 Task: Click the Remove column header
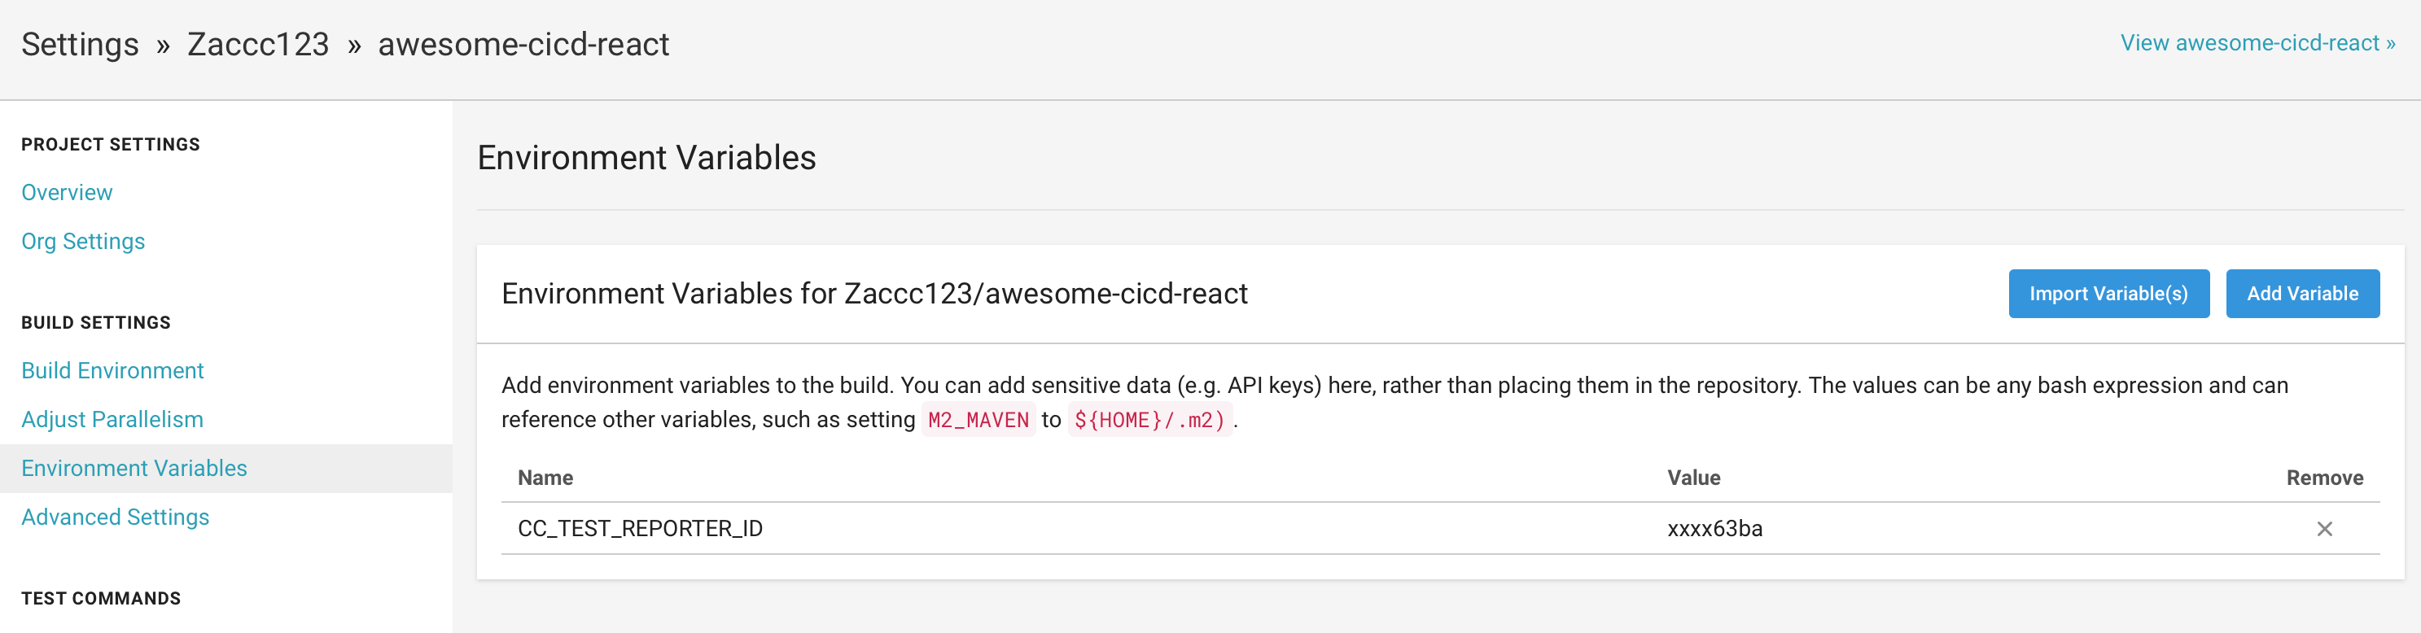[2325, 477]
